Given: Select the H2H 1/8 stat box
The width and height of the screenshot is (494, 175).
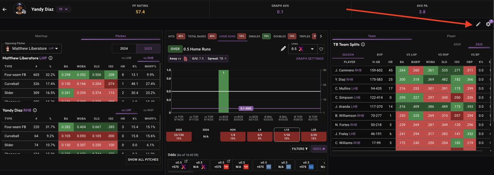Looking at the screenshot, I should (233, 137).
